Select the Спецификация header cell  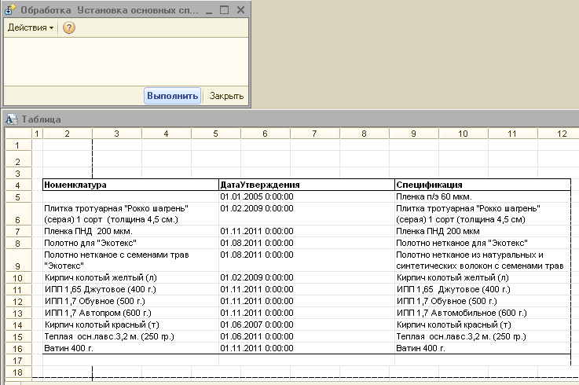tap(482, 185)
